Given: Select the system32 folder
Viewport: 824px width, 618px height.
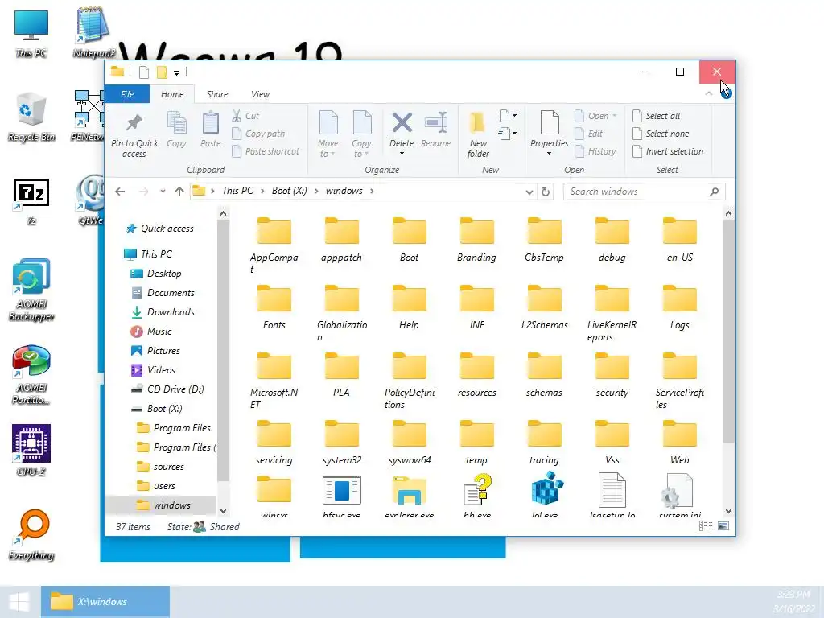Looking at the screenshot, I should pos(341,443).
